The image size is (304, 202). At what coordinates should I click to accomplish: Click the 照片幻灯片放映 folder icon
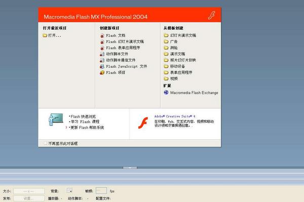coord(166,60)
